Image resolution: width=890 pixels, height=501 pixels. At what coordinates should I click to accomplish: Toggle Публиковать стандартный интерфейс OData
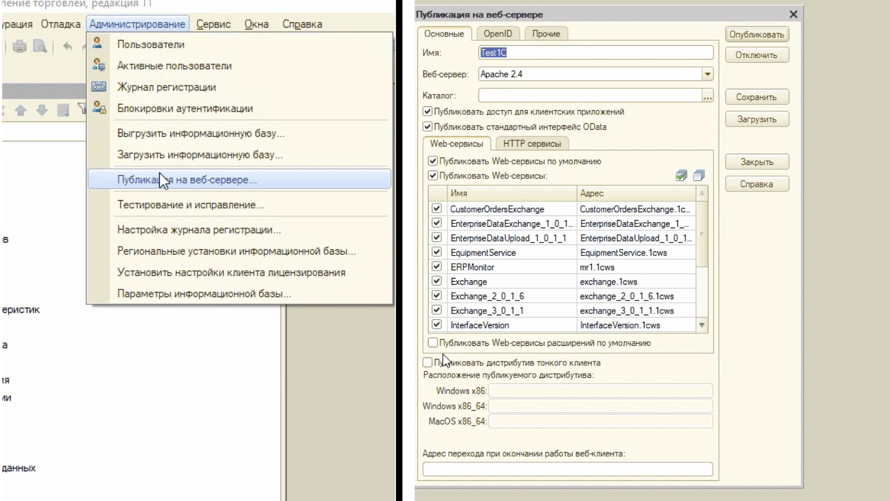pyautogui.click(x=427, y=127)
